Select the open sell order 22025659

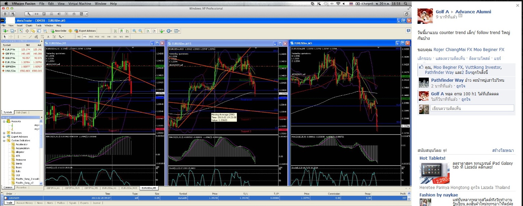click(x=206, y=198)
